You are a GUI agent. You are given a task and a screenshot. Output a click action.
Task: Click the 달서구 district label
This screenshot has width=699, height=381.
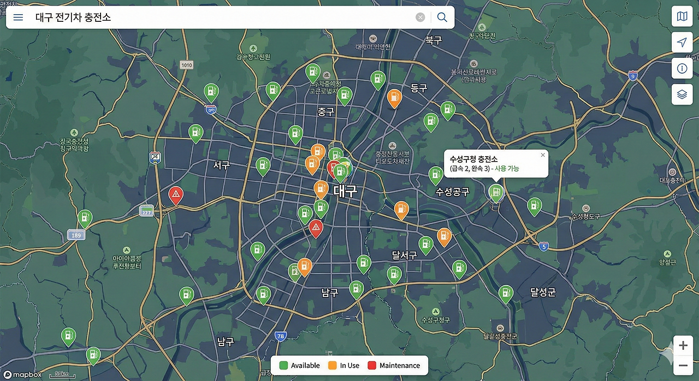(x=405, y=255)
